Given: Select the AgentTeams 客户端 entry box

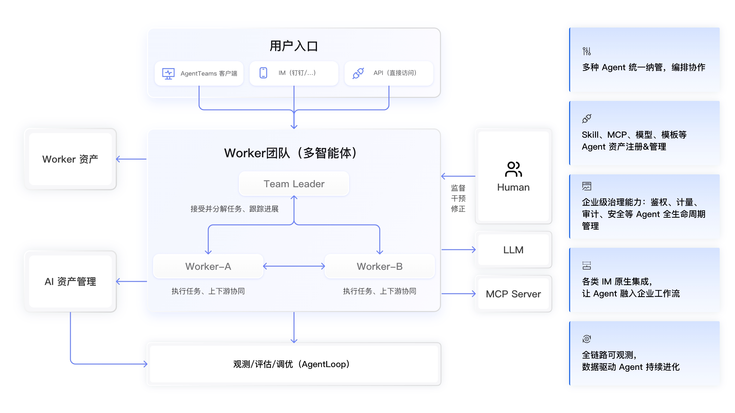Looking at the screenshot, I should (x=199, y=73).
